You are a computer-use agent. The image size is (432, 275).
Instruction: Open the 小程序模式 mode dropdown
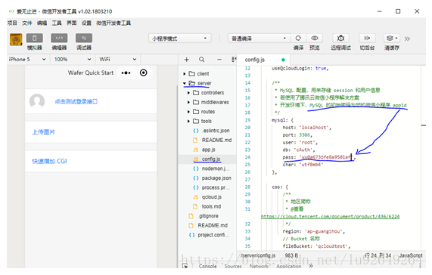(179, 39)
